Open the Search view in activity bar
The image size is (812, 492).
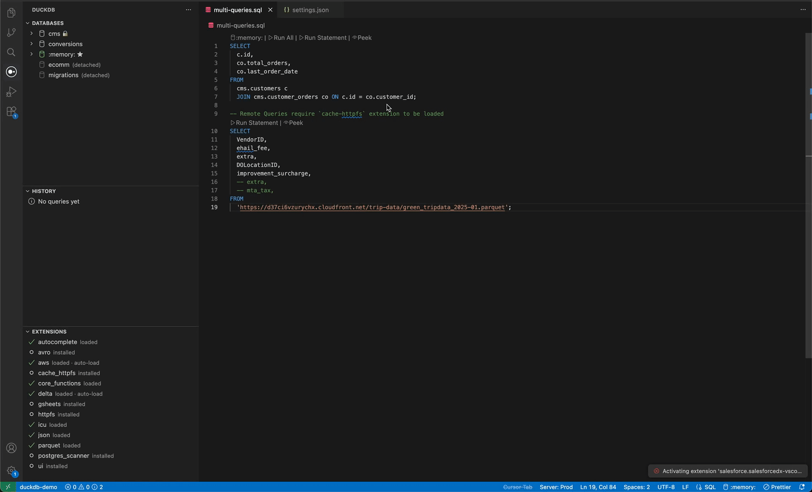coord(11,52)
